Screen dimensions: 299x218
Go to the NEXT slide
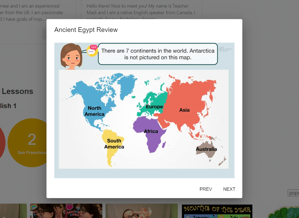pyautogui.click(x=229, y=189)
